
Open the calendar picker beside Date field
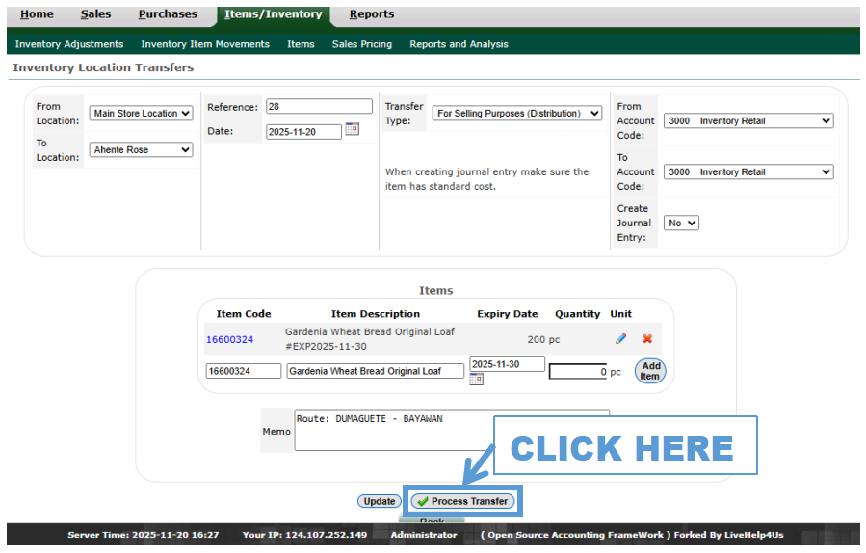[x=352, y=129]
